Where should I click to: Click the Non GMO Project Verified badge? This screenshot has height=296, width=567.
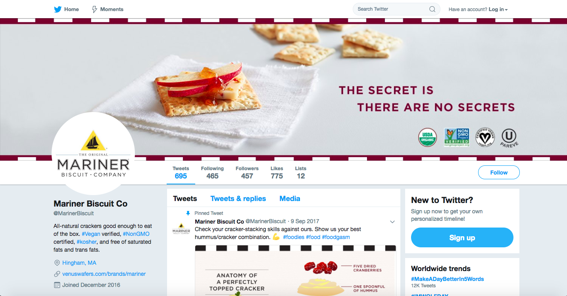point(457,138)
